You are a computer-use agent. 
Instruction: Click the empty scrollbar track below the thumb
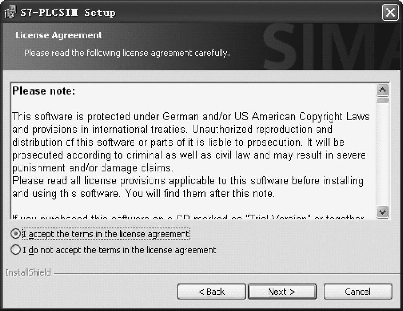tap(383, 154)
